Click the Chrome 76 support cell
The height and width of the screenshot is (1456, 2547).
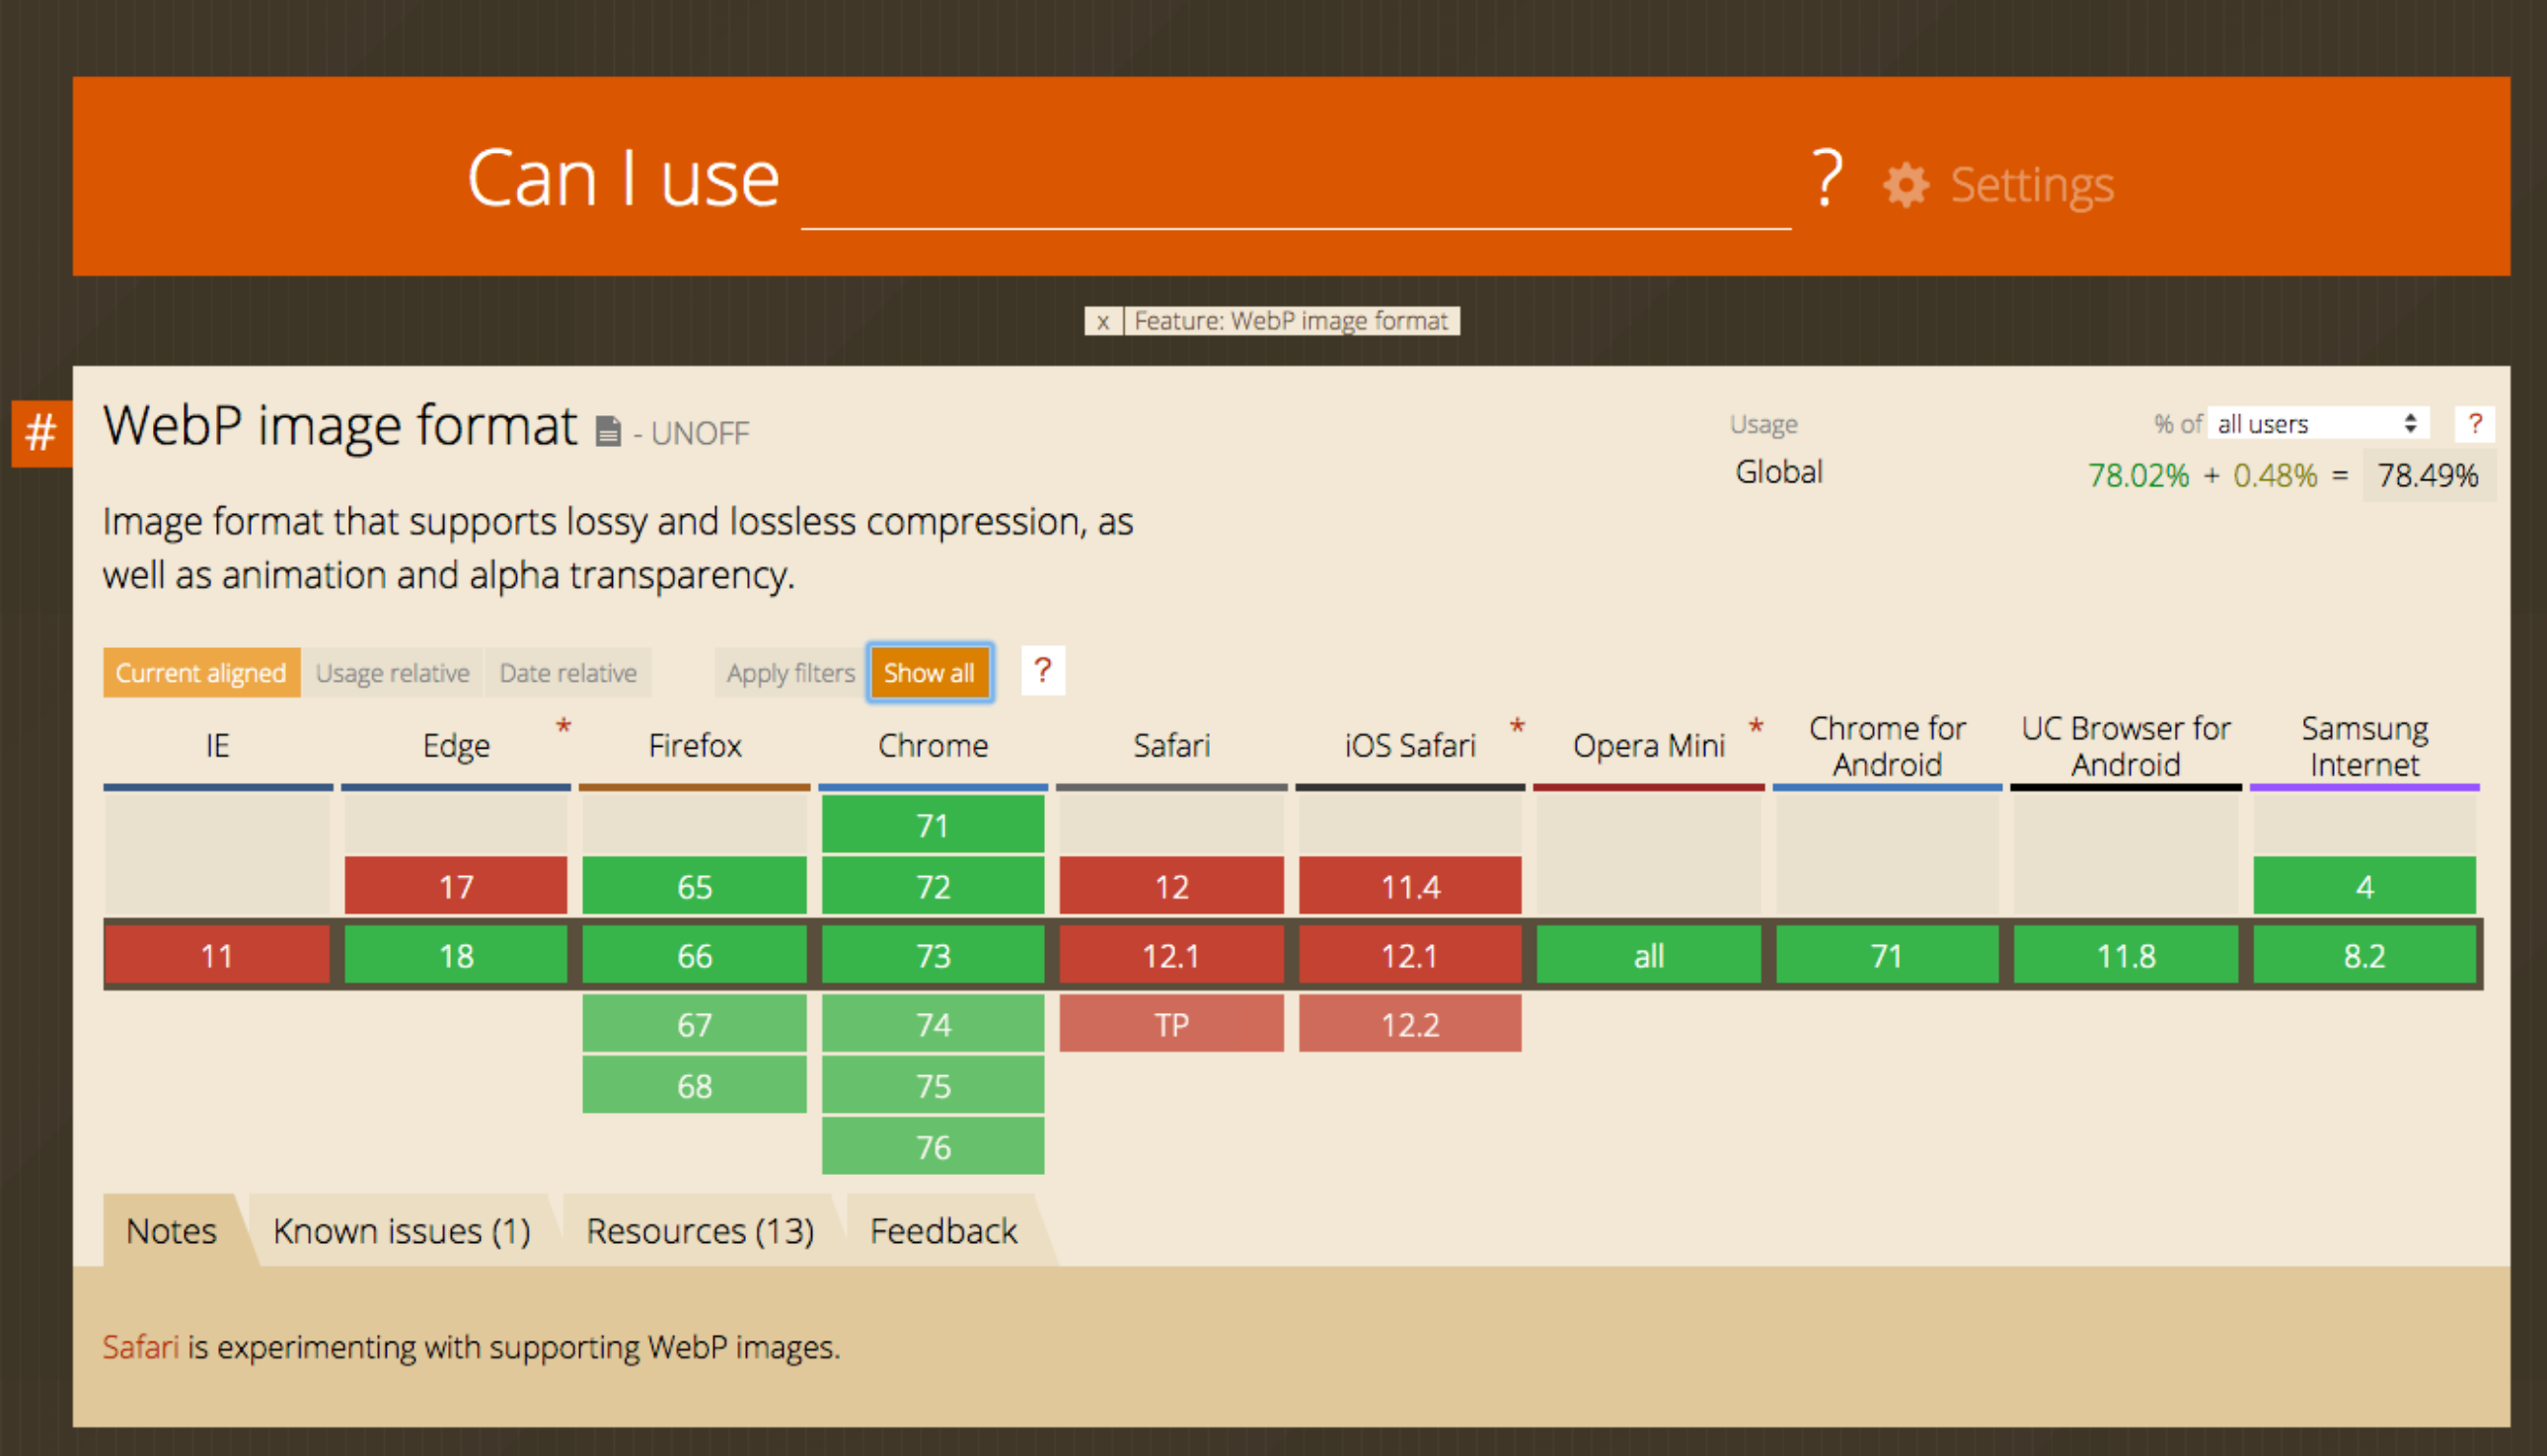pyautogui.click(x=933, y=1147)
